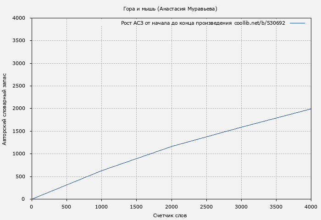Click the 3000 tick label on x-axis
Viewport: 321px width, 220px height.
pyautogui.click(x=241, y=207)
